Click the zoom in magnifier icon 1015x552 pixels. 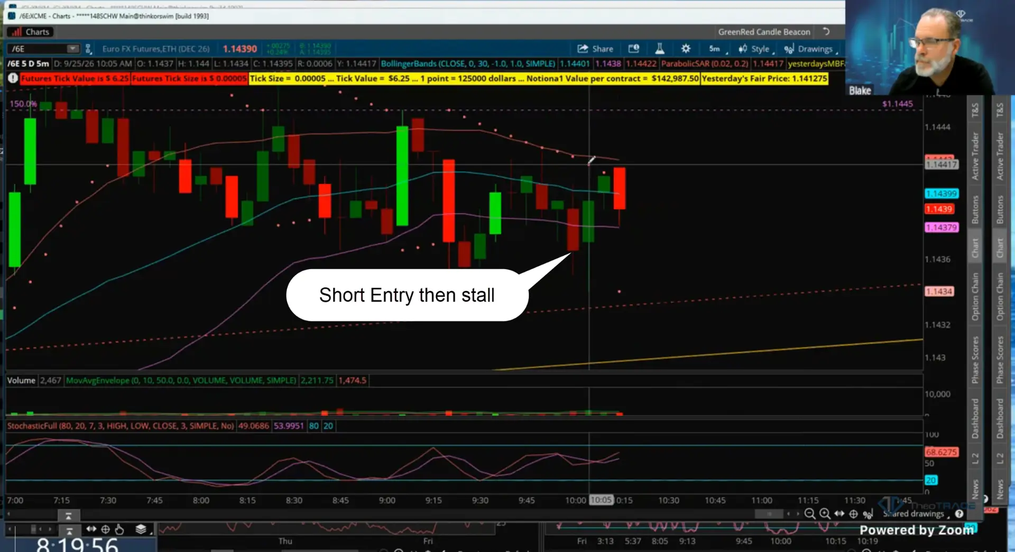(824, 513)
